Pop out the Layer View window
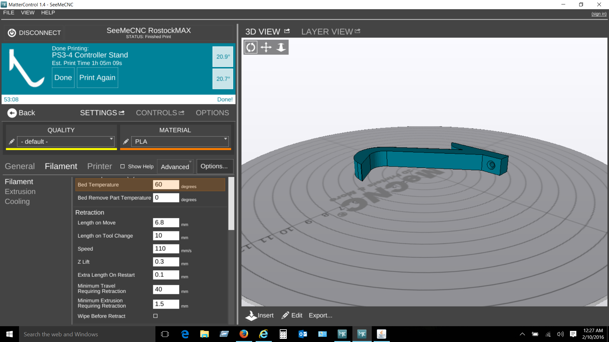 358,31
